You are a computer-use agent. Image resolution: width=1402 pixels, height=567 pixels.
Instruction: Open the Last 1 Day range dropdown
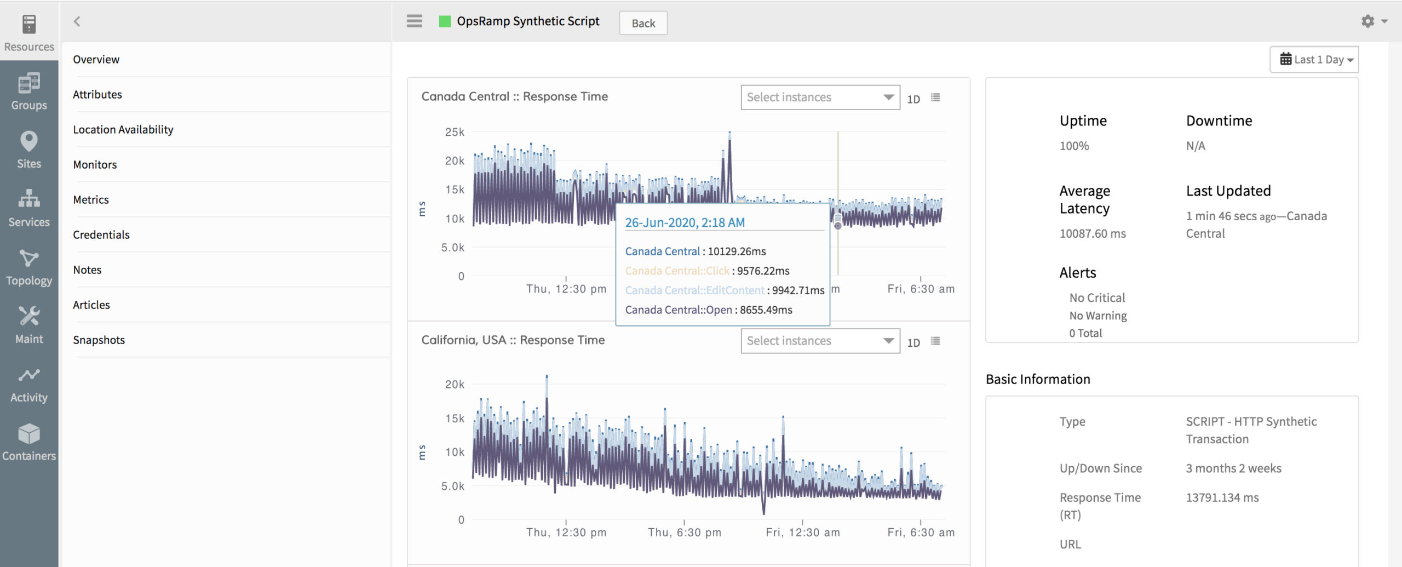[x=1314, y=59]
